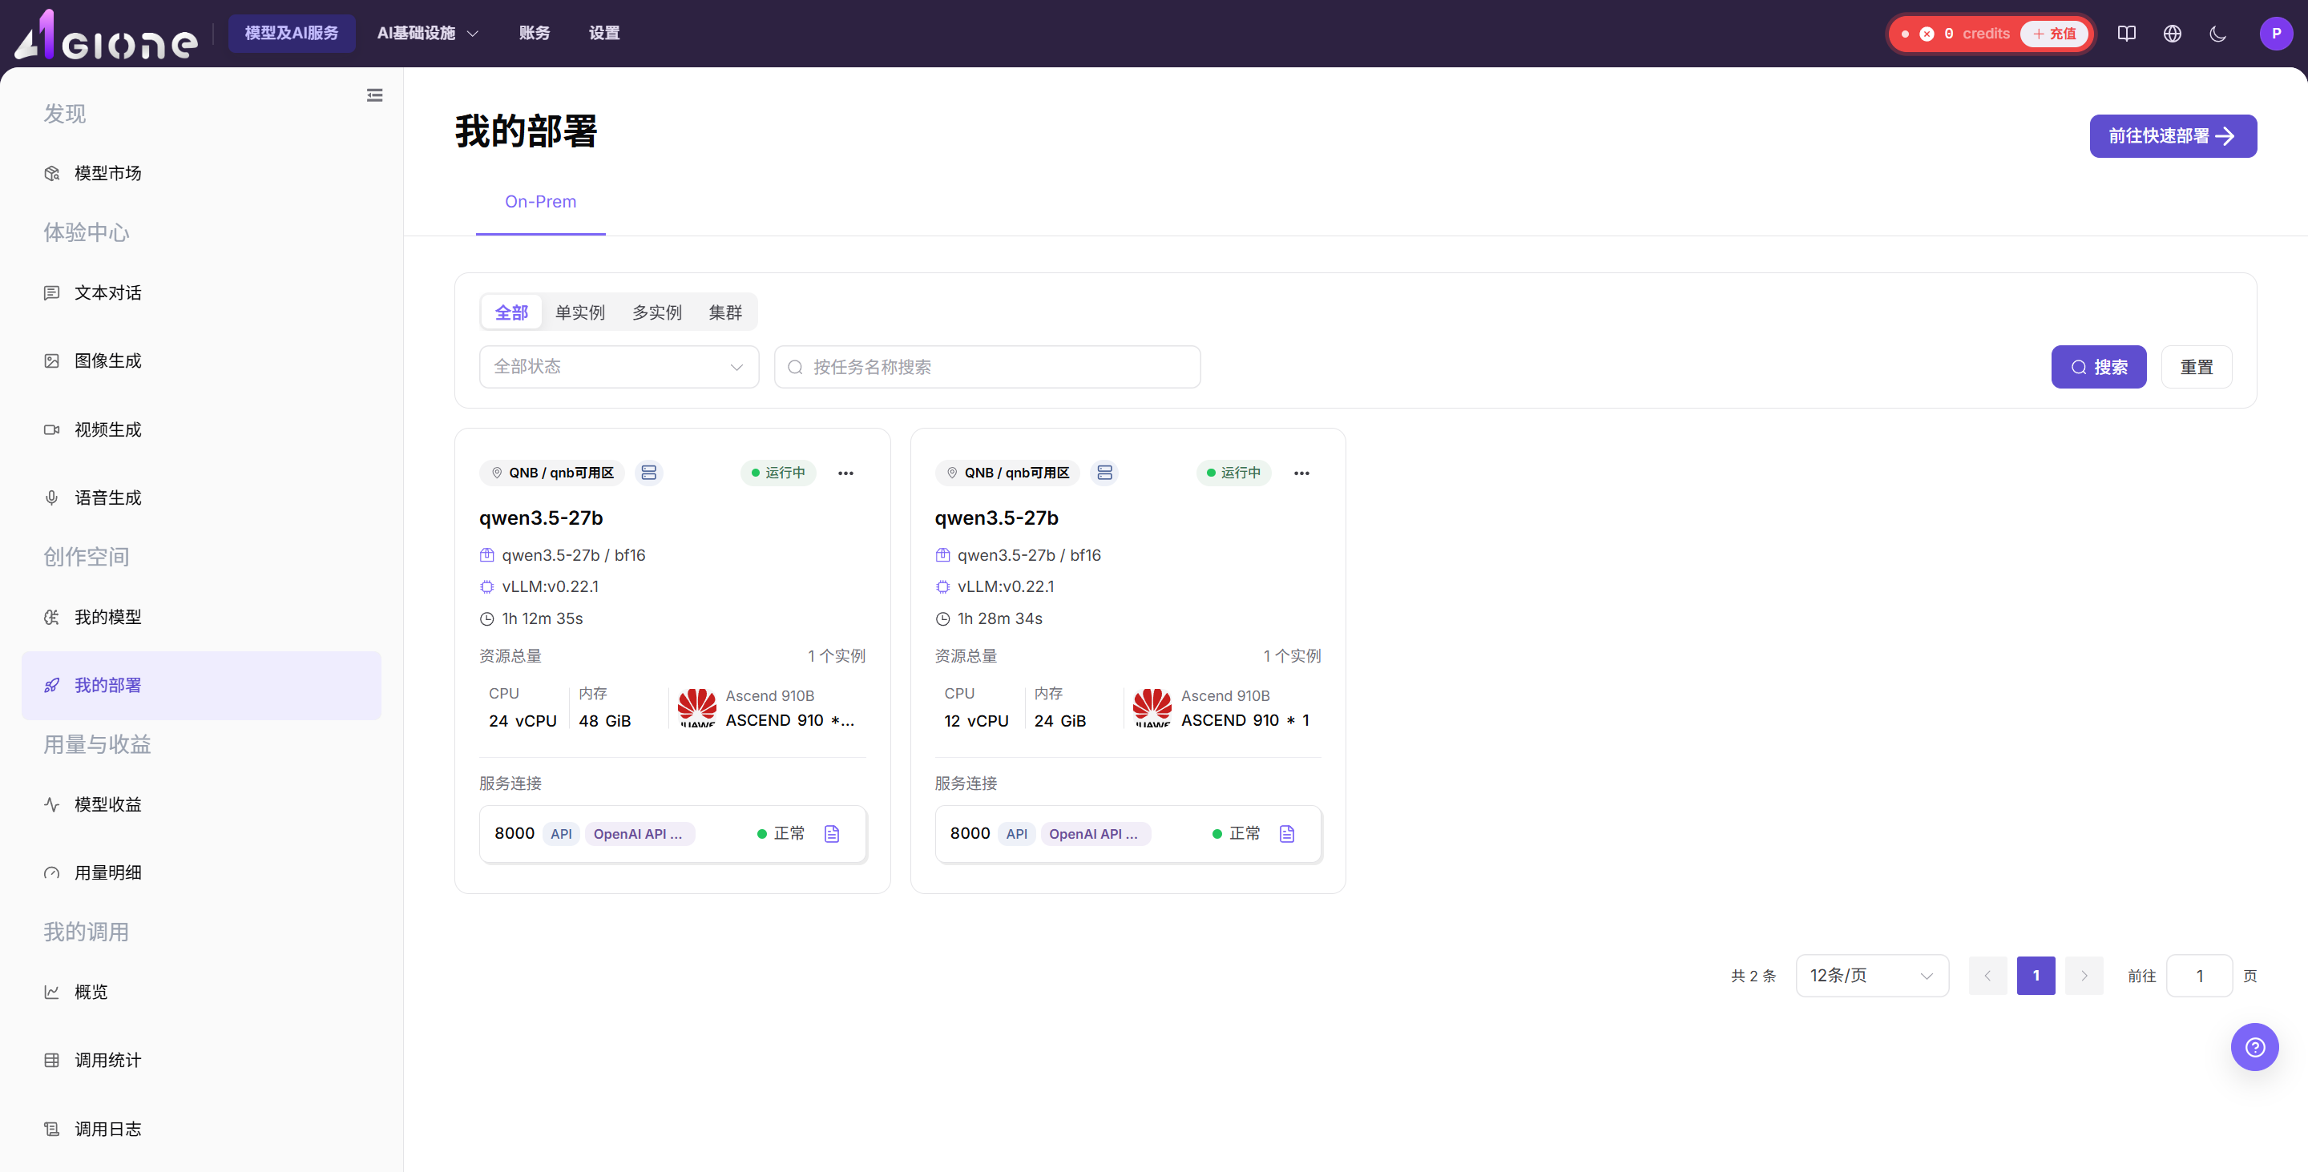Click Huawei logo on first card
The height and width of the screenshot is (1172, 2308).
[697, 708]
